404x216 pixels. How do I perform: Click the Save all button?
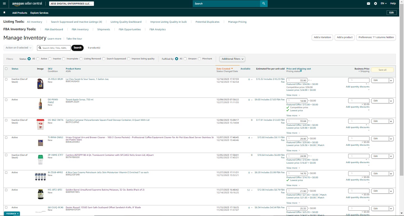pyautogui.click(x=382, y=70)
